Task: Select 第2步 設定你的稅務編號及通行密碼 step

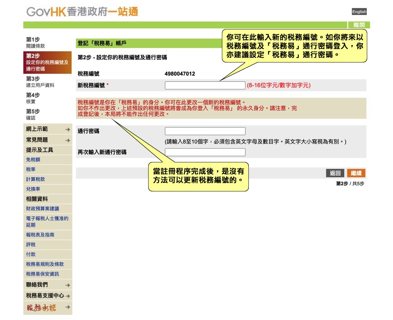Action: pyautogui.click(x=47, y=62)
